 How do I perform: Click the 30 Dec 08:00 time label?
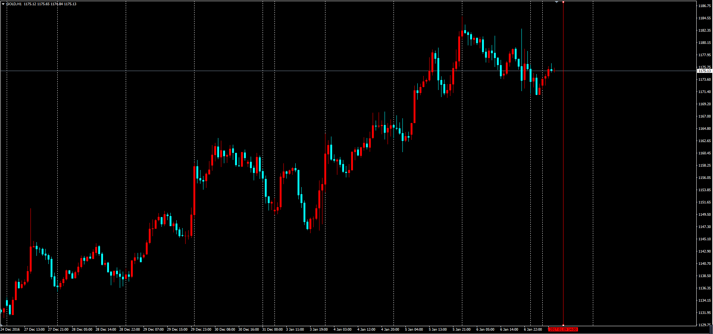[225, 330]
